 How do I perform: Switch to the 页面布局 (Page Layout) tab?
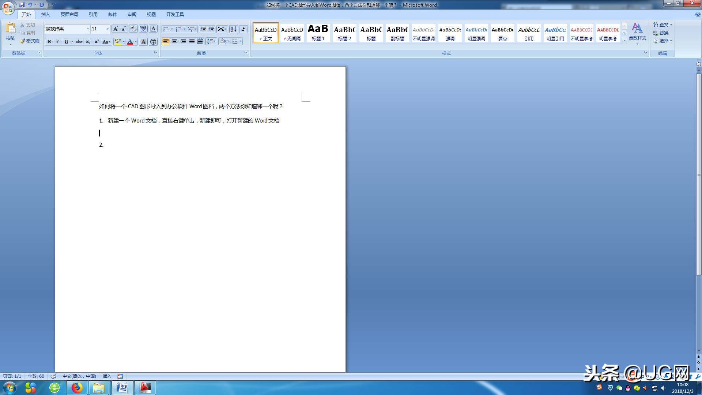coord(69,15)
